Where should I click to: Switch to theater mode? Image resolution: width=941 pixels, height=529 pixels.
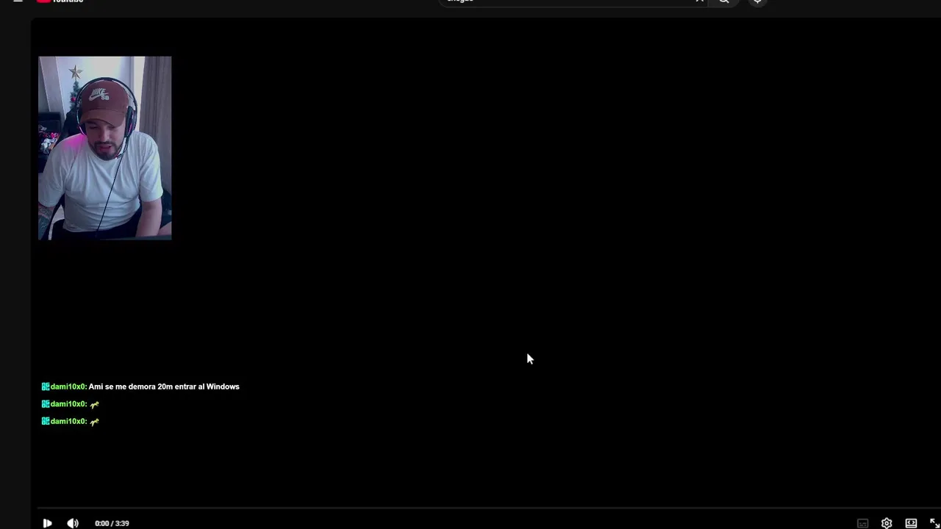pos(911,523)
